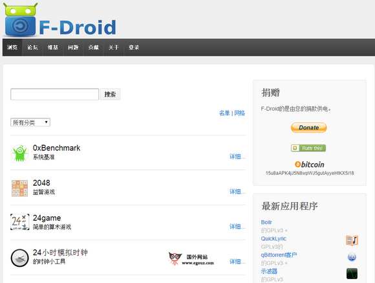
Task: Open 详细 link for 24小时模拟时钟
Action: (x=237, y=262)
